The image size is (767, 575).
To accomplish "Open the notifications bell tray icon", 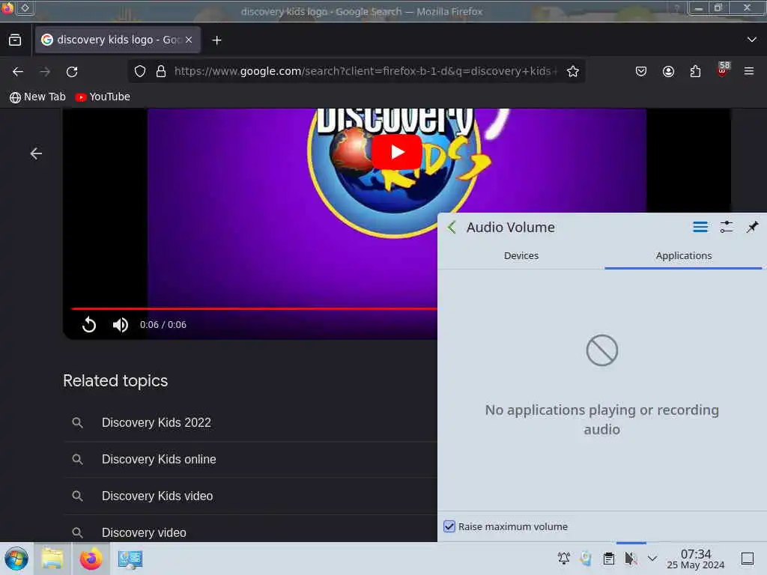I will [563, 558].
